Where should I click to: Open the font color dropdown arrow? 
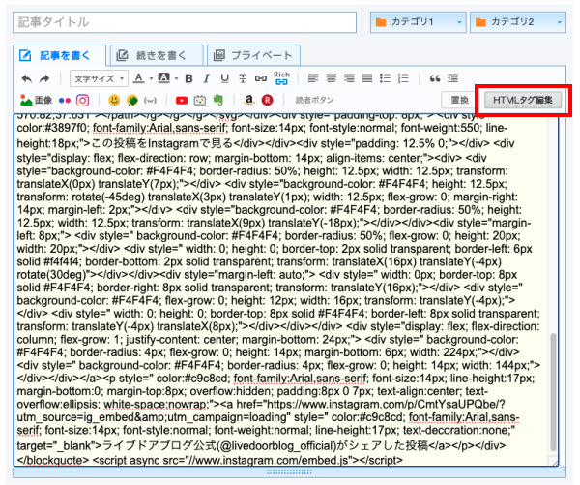[x=151, y=78]
